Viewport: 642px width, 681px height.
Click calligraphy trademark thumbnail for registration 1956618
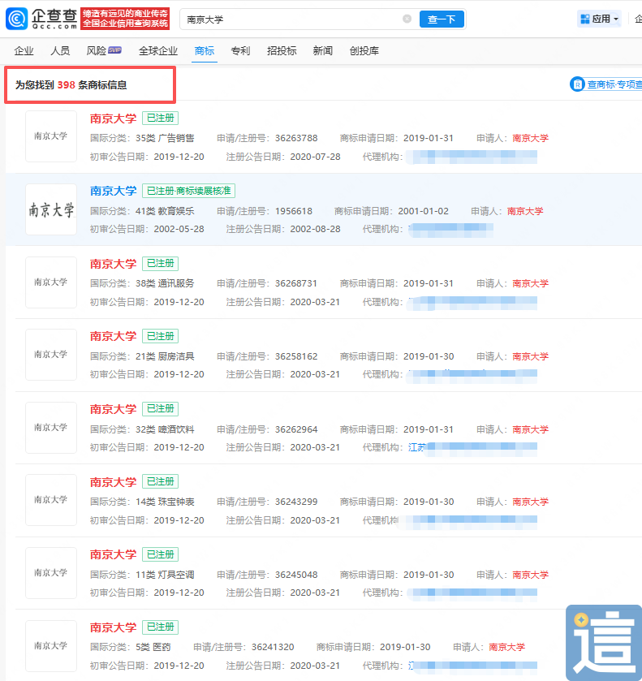pyautogui.click(x=51, y=209)
